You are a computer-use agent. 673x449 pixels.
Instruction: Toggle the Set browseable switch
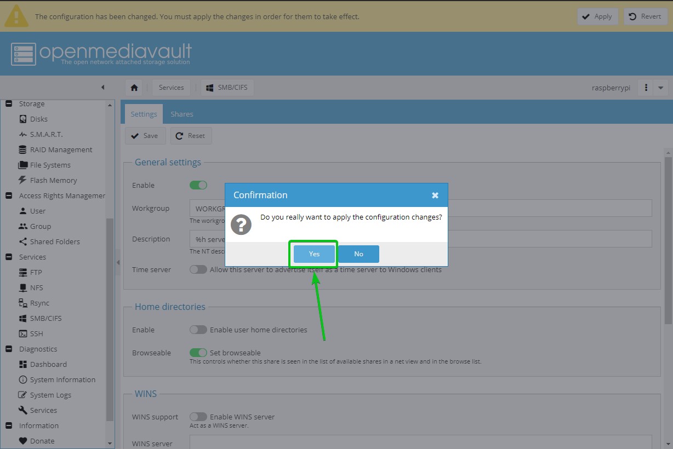coord(198,353)
